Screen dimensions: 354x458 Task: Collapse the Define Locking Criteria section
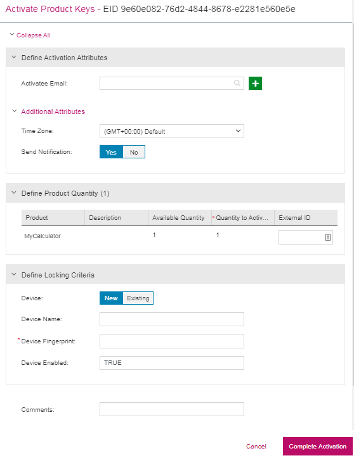14,274
